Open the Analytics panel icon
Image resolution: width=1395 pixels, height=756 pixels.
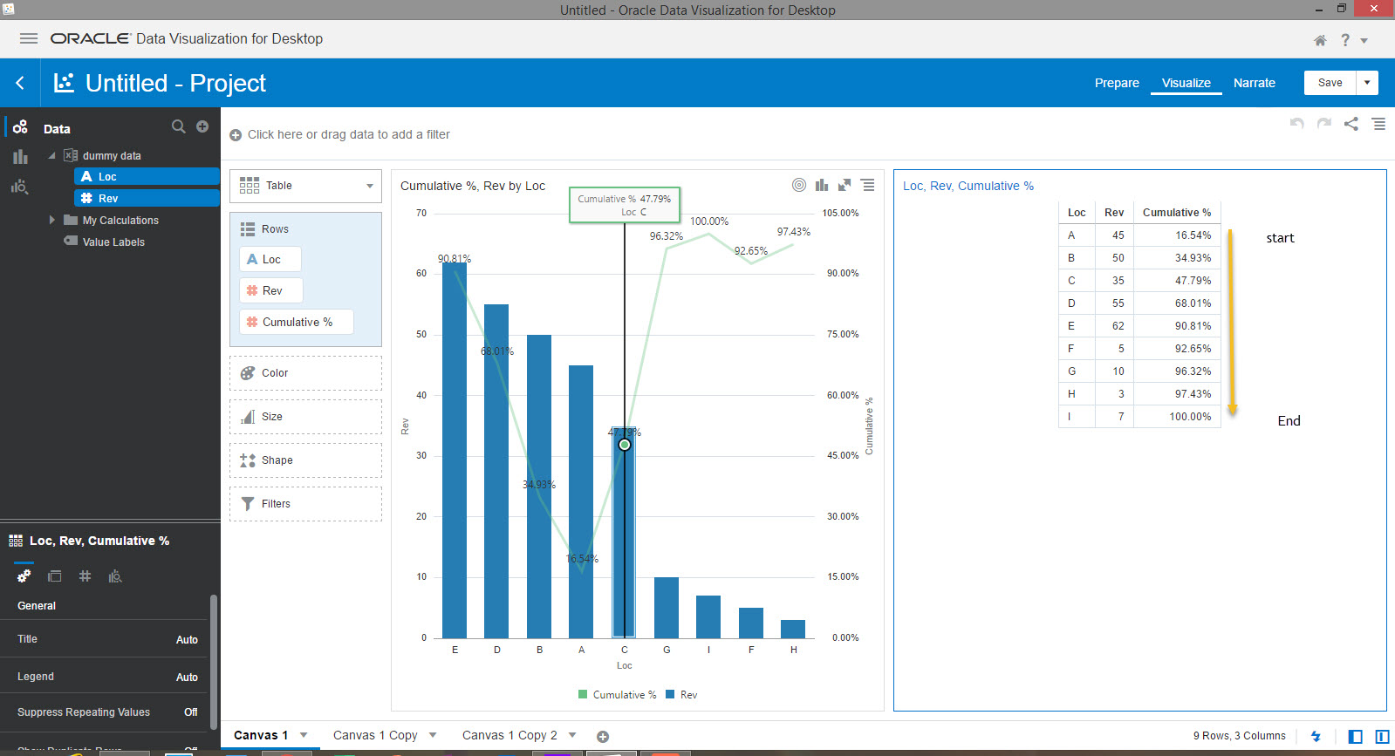(x=19, y=187)
